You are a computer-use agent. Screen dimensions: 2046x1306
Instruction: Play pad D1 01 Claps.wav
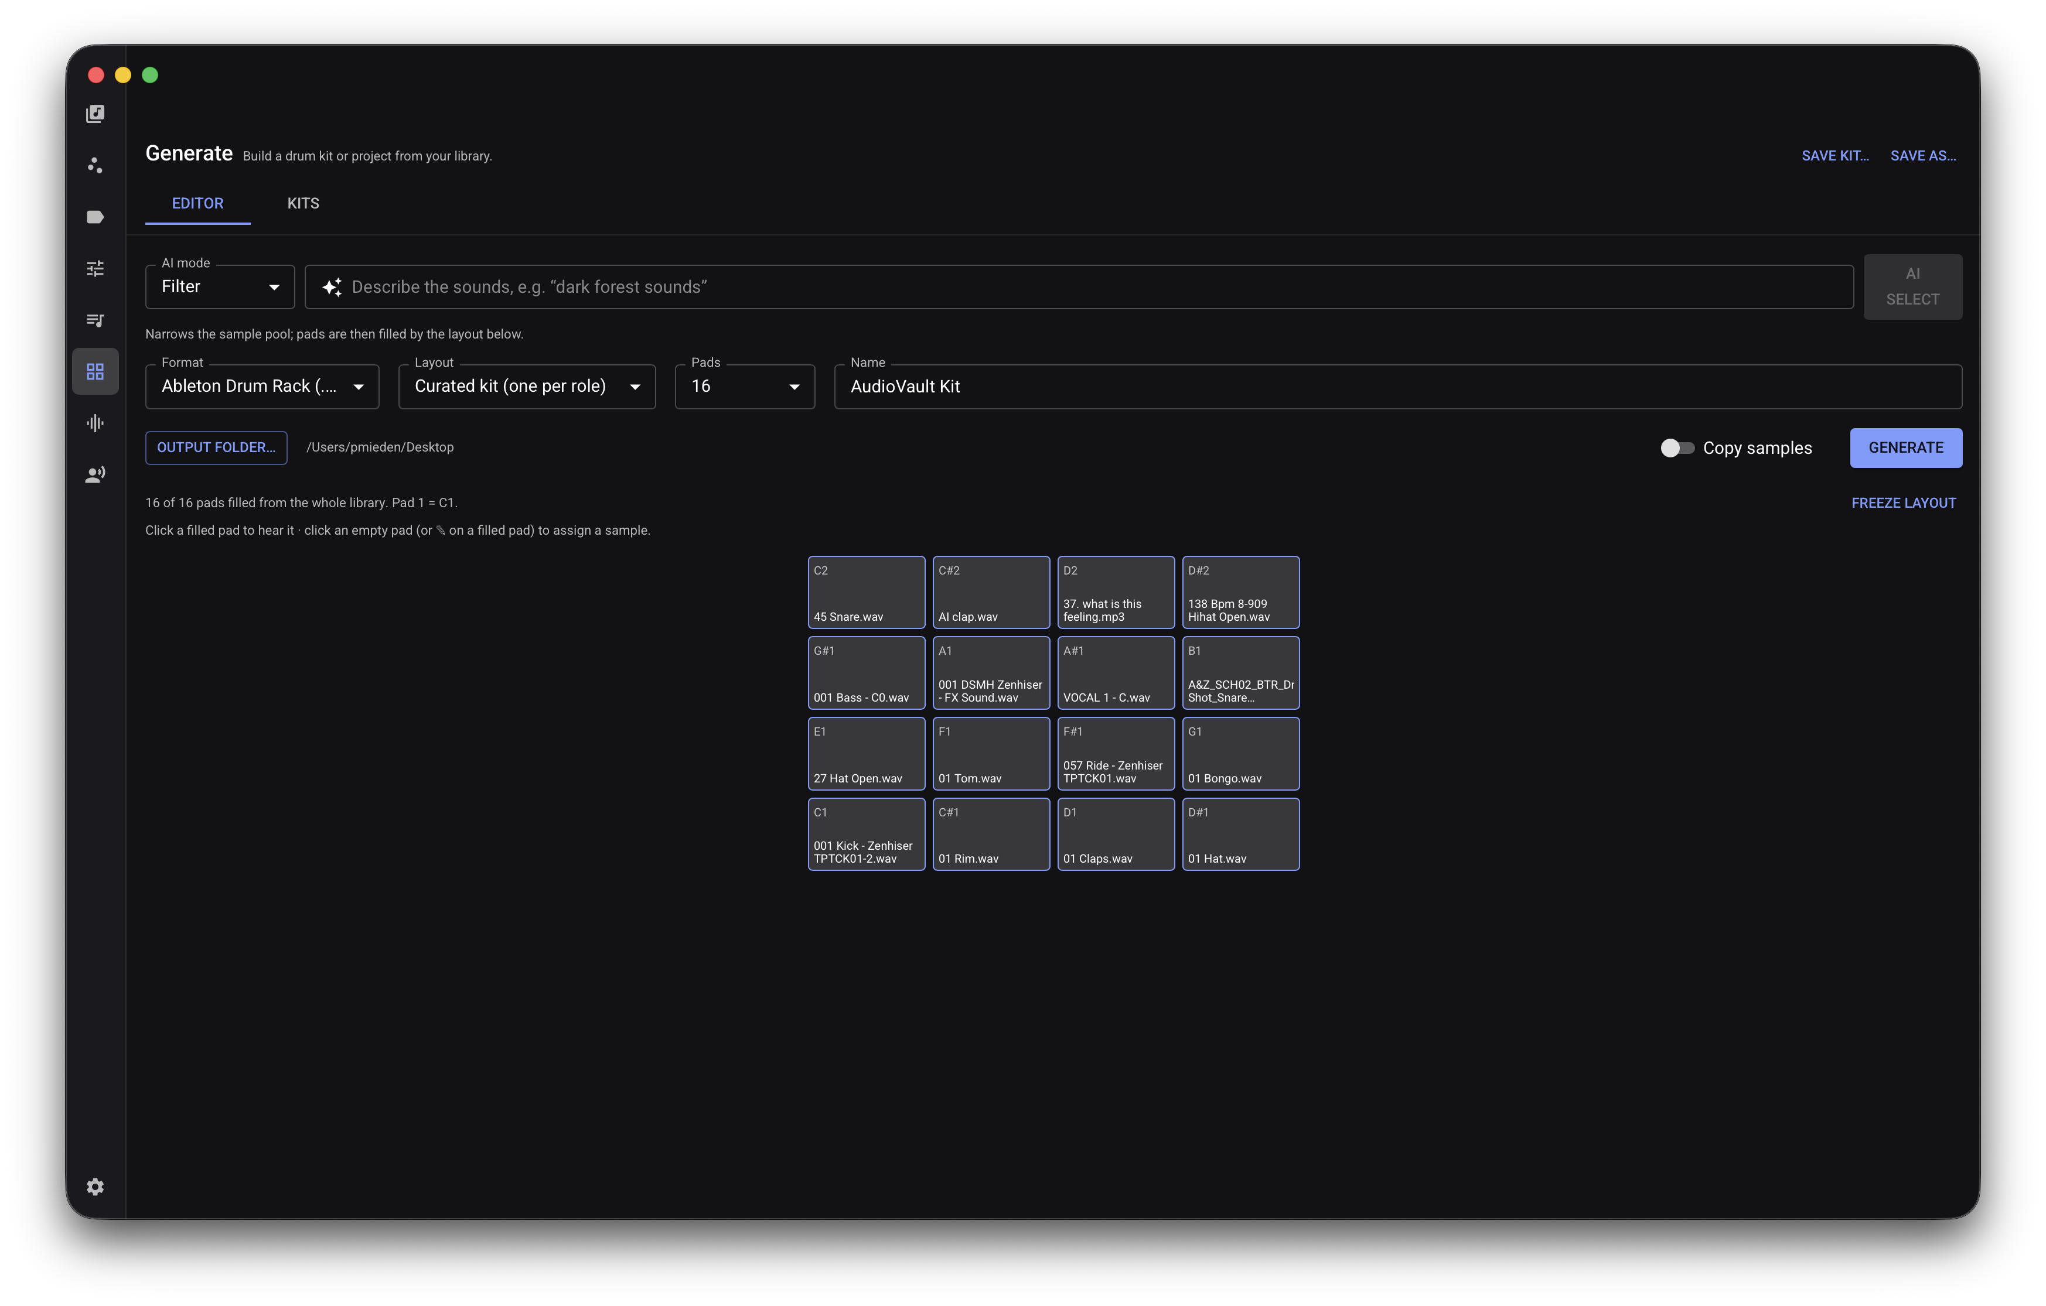pos(1116,834)
